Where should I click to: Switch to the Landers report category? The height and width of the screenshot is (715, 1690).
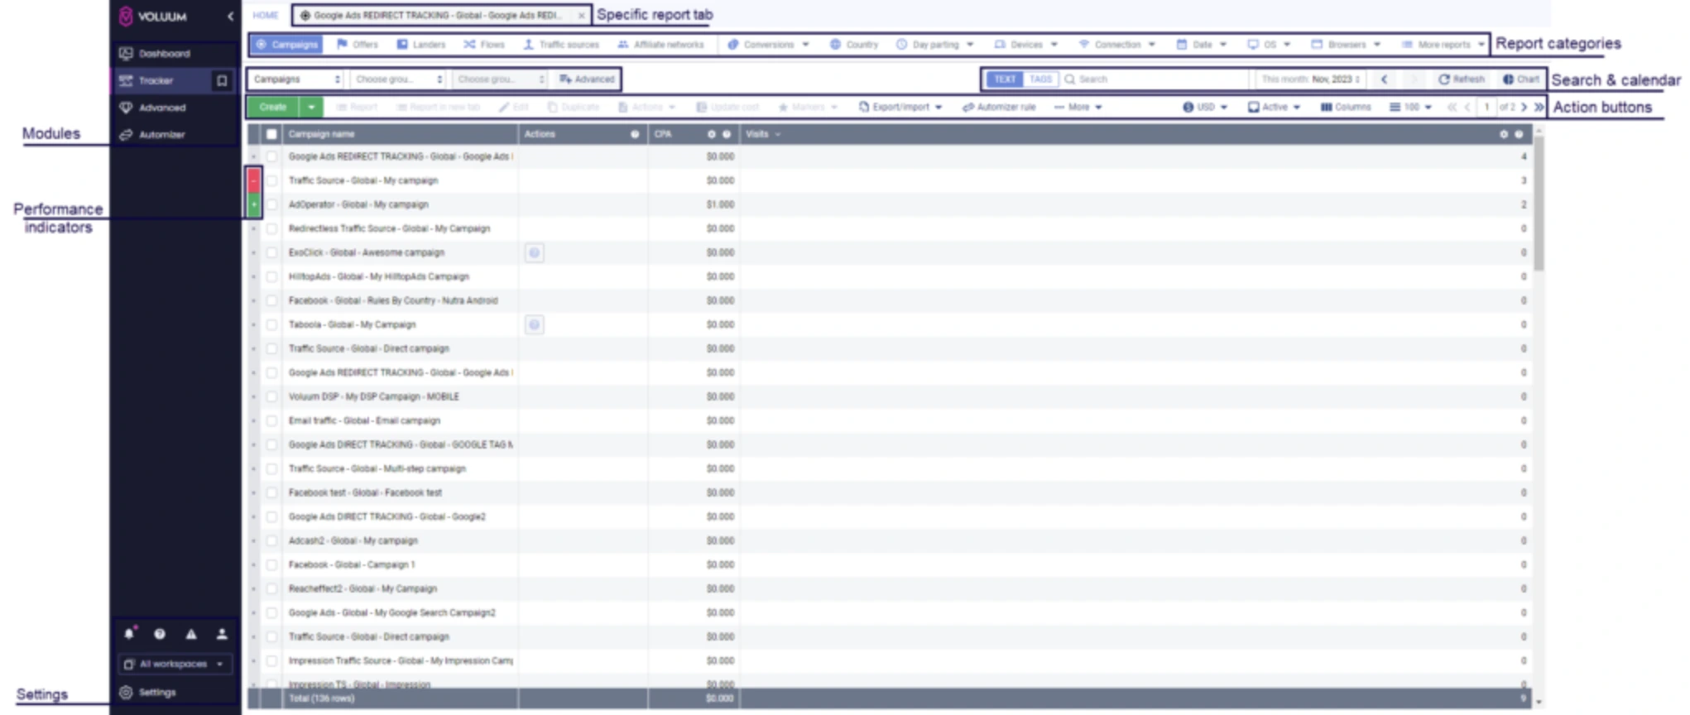point(421,45)
